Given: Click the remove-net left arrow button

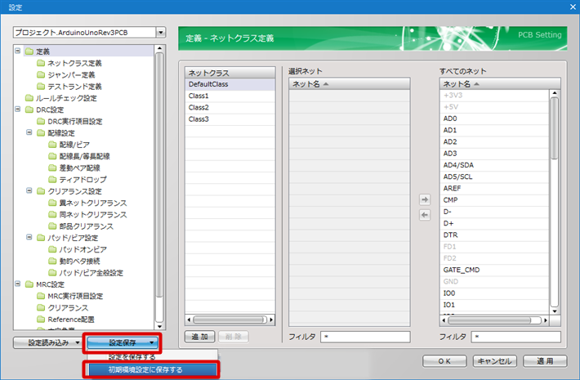Looking at the screenshot, I should tap(425, 215).
